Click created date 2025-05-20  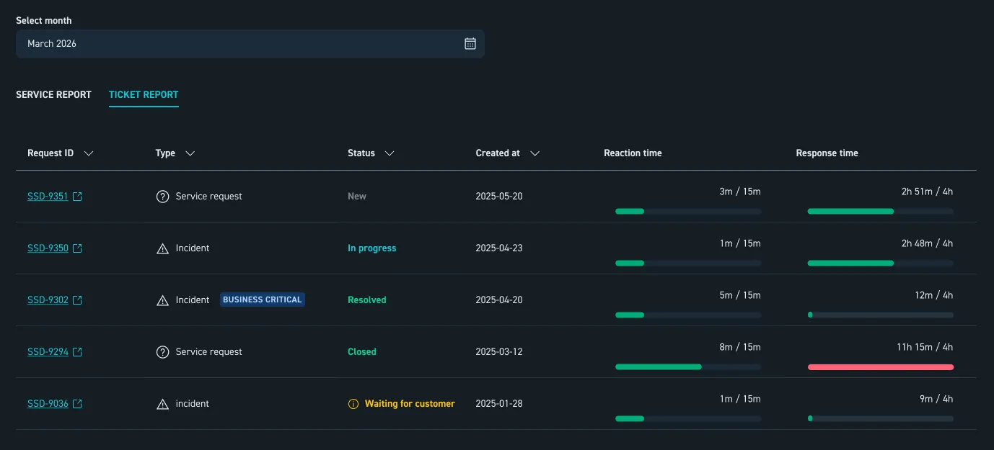pos(499,197)
